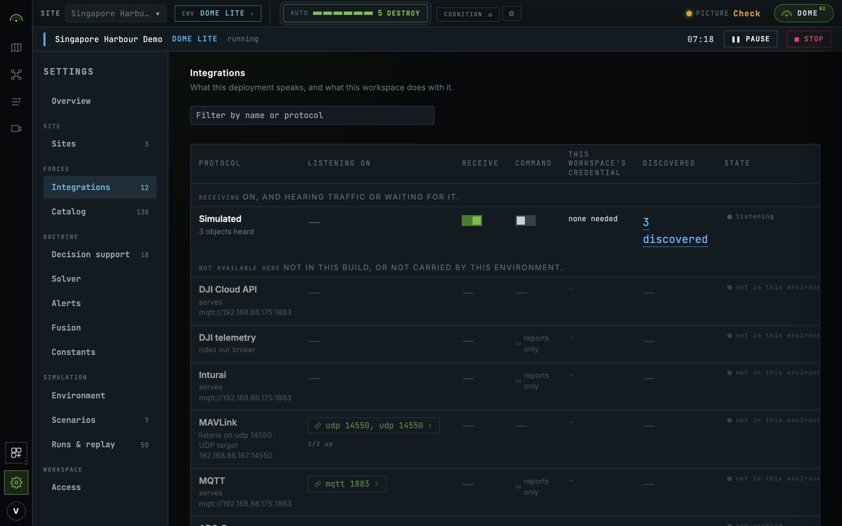
Task: Click reports only in MQTT row
Action: coord(536,486)
